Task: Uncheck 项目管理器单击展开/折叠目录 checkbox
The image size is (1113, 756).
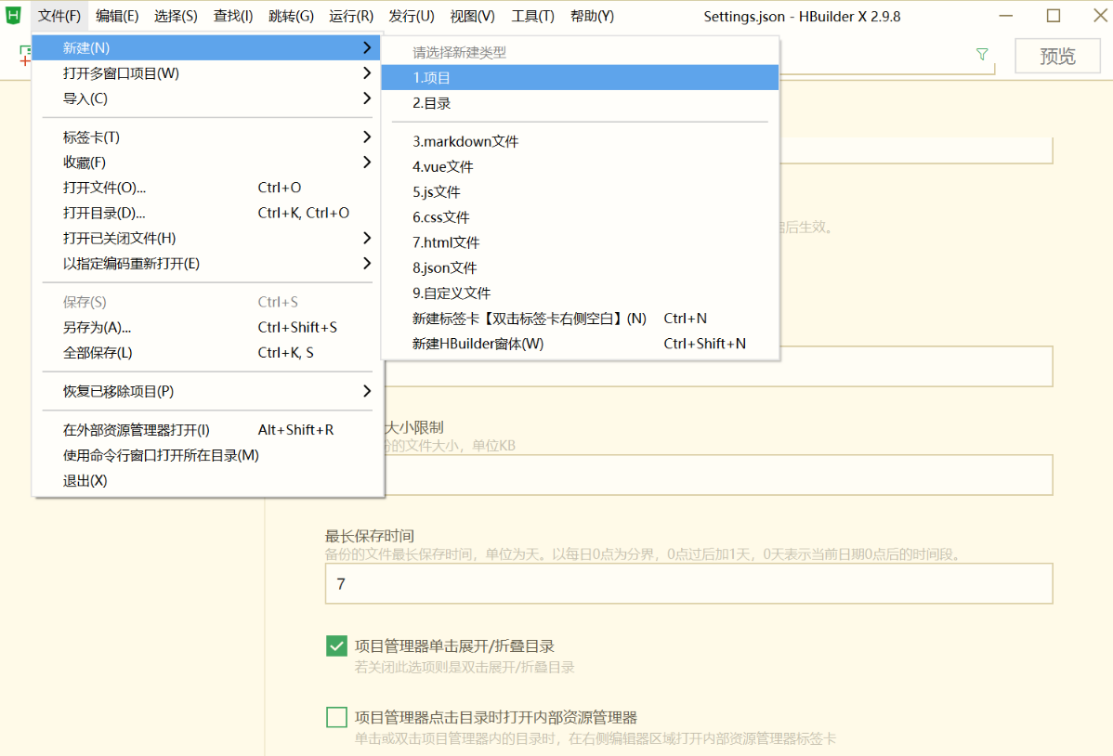Action: 336,646
